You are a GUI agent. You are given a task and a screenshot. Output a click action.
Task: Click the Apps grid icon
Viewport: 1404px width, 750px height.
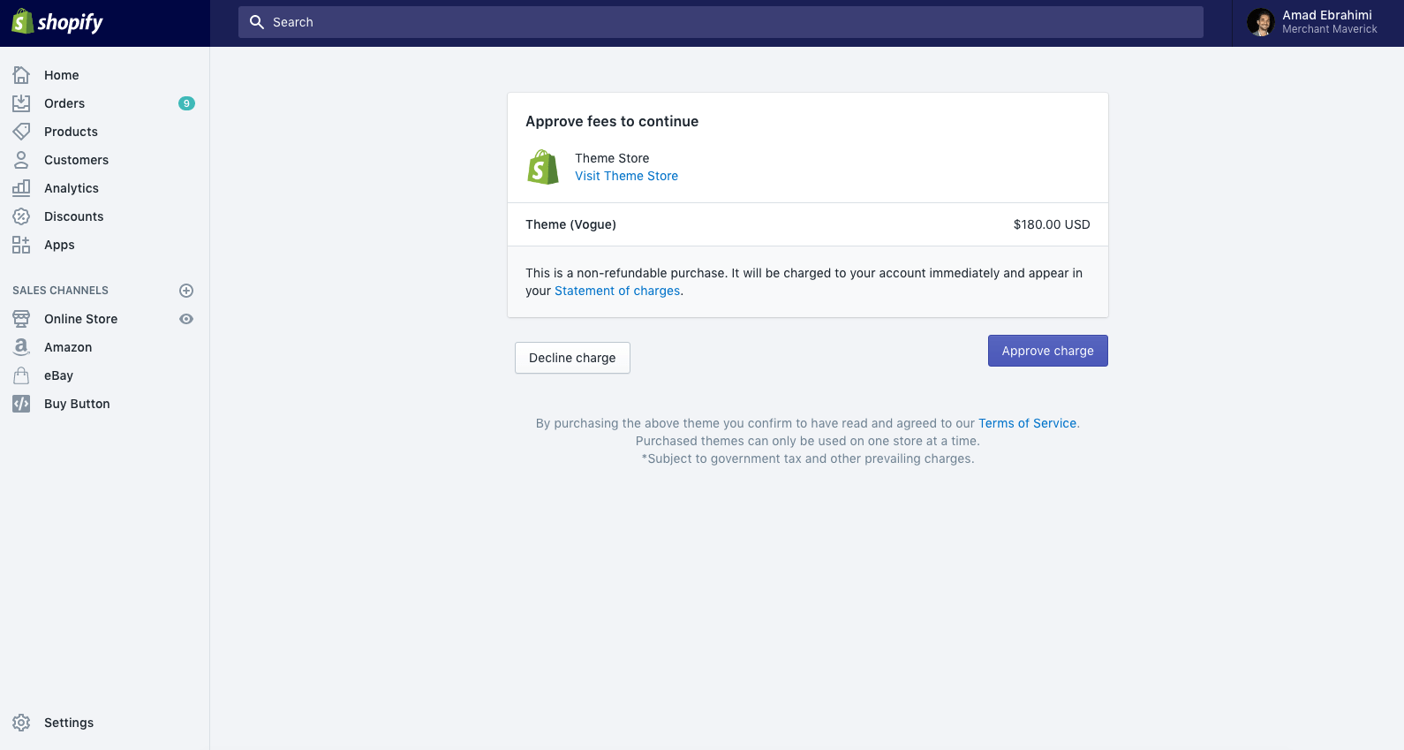click(21, 245)
